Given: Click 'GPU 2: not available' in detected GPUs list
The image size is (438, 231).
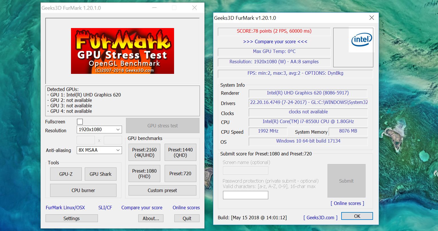Looking at the screenshot, I should 70,100.
